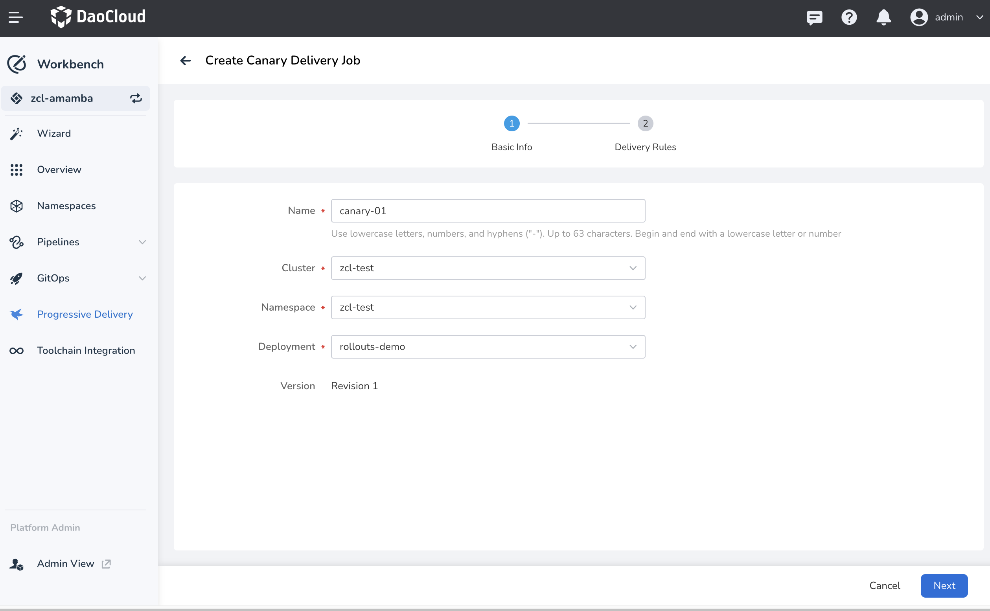990x611 pixels.
Task: Open admin account dropdown arrow
Action: (x=979, y=17)
